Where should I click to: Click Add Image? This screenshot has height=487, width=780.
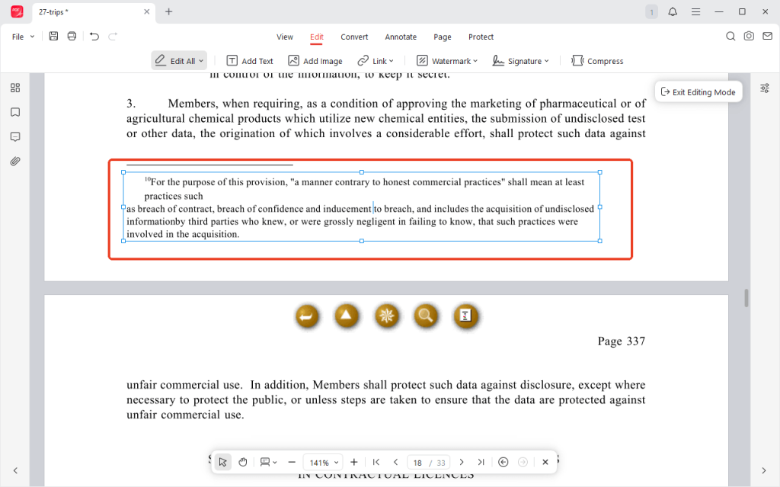[x=315, y=61]
